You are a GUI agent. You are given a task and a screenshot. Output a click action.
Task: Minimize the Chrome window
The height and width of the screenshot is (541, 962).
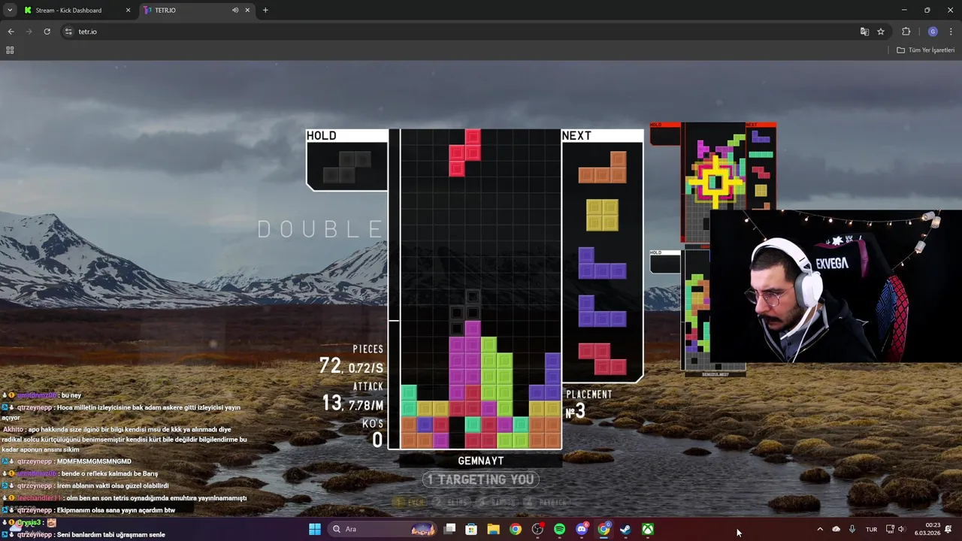(x=904, y=11)
